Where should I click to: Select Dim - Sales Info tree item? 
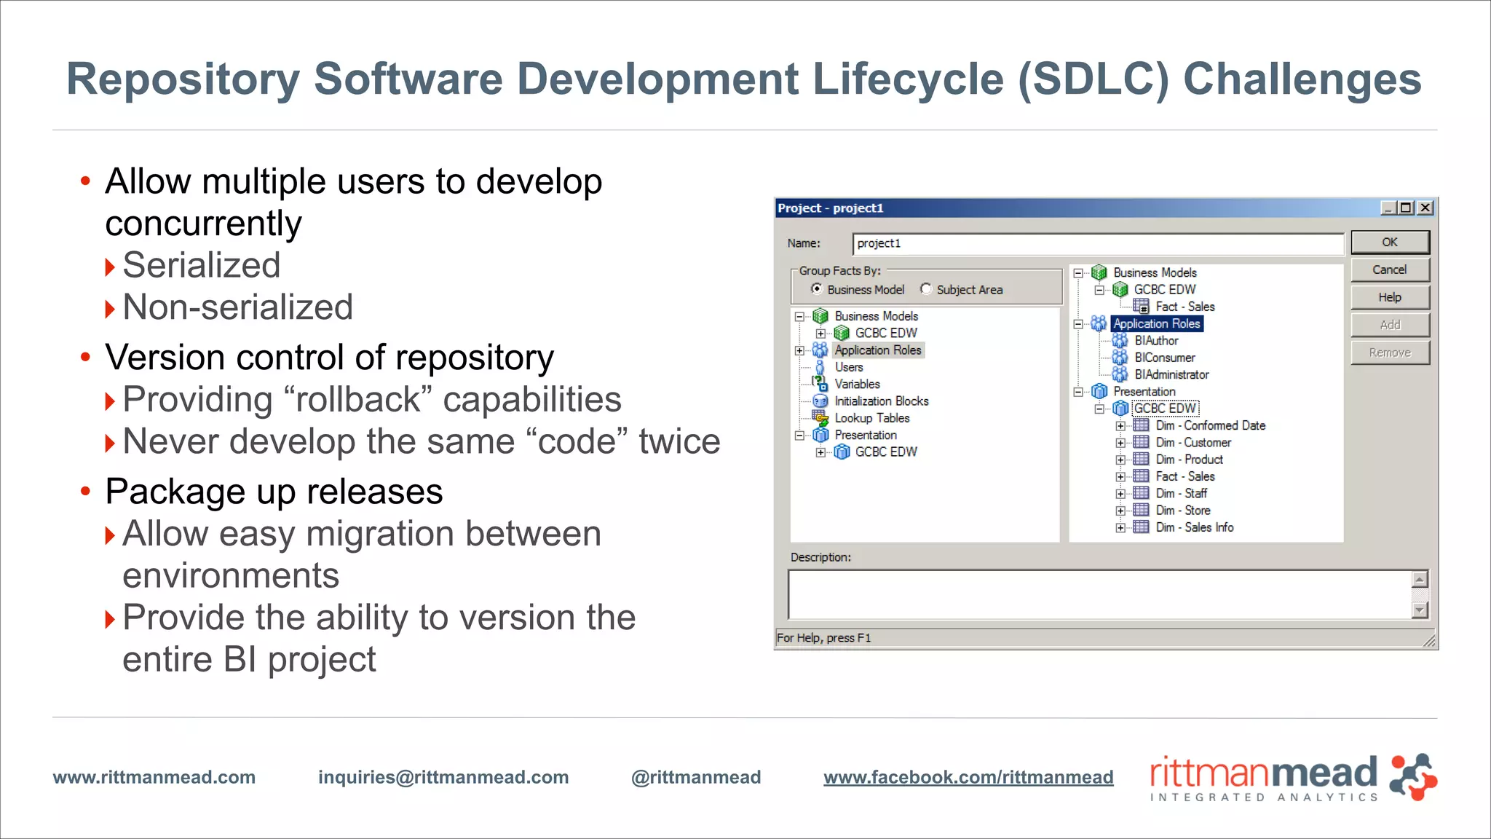tap(1194, 527)
